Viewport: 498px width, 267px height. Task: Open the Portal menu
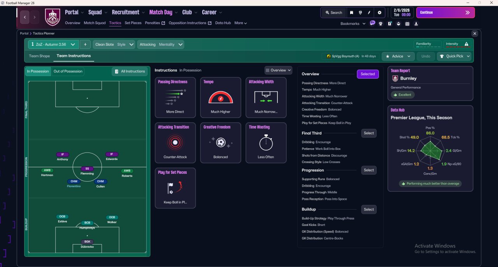coord(74,12)
